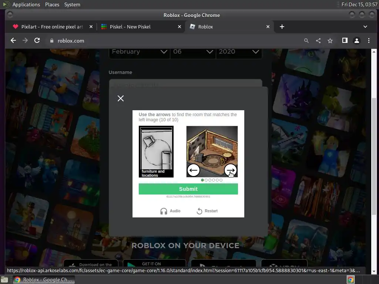Click the Username label
Image resolution: width=379 pixels, height=284 pixels.
(x=120, y=72)
